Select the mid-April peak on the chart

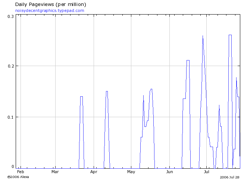pyautogui.click(x=107, y=91)
